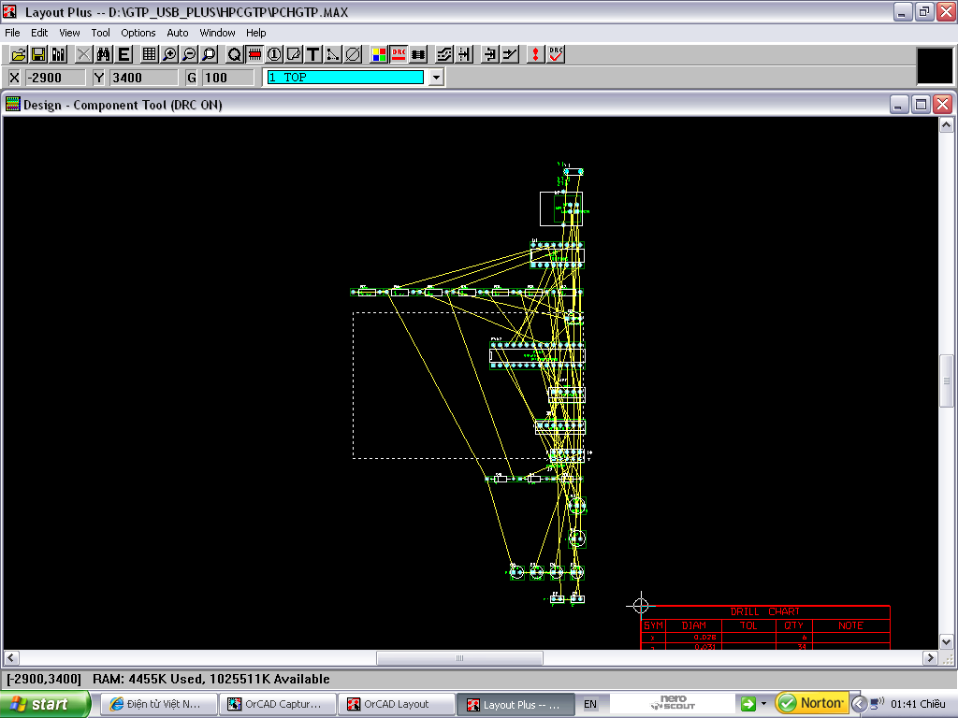Click the Open file toolbar icon
Screen dimensions: 958x718
(19, 55)
